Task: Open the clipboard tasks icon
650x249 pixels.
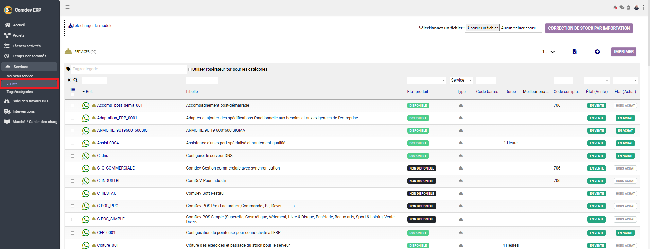Action: point(628,7)
